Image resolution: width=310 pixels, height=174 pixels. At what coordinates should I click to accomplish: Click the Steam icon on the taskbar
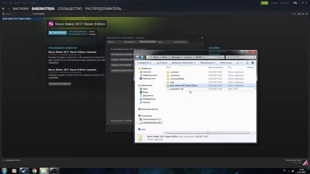(x=24, y=171)
